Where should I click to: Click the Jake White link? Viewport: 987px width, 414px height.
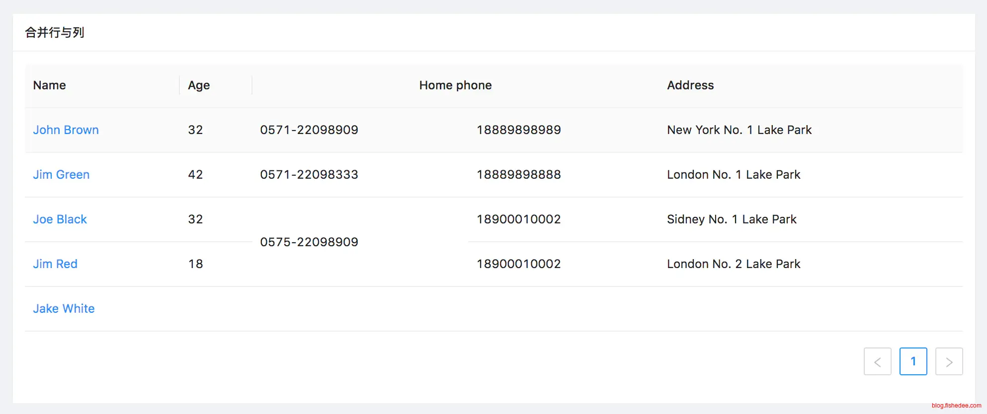(64, 309)
